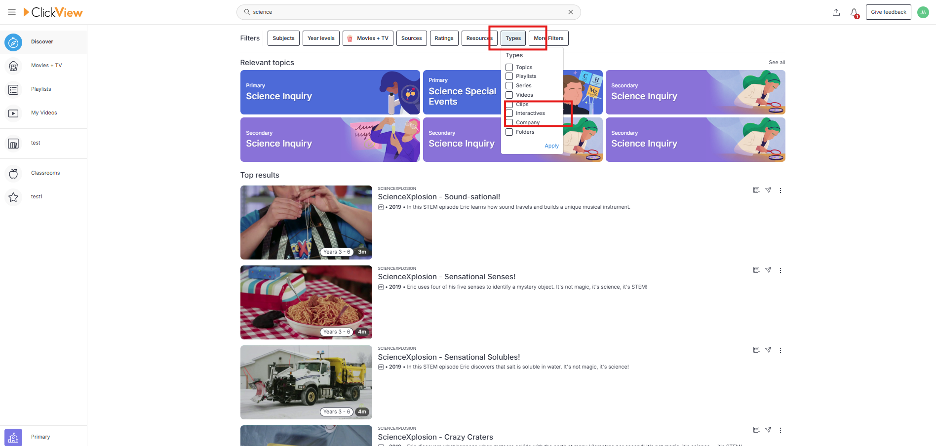Open the Primary Science Inquiry topic card

(x=330, y=92)
